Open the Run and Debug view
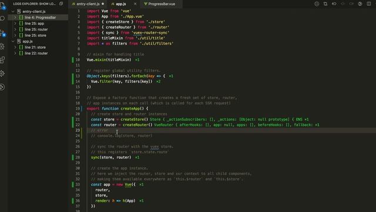The height and width of the screenshot is (212, 376). click(2, 46)
